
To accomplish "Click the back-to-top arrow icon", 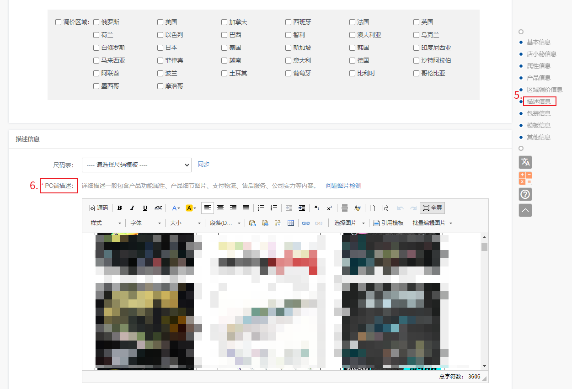I will pyautogui.click(x=525, y=210).
